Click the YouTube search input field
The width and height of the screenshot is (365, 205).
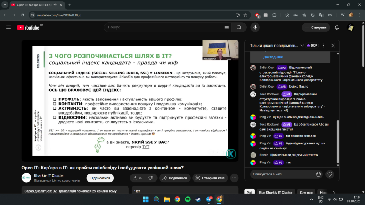164,27
